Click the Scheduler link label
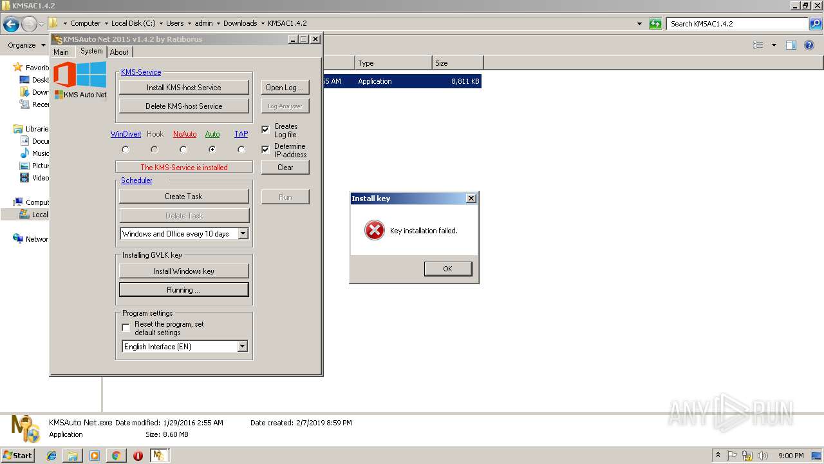The image size is (824, 464). pos(136,180)
